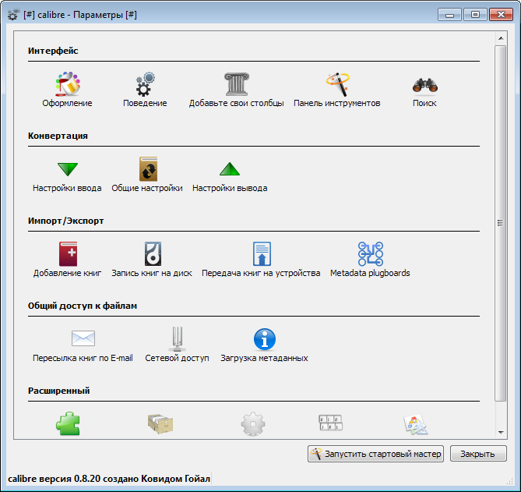Screen dimensions: 521x492
Task: Click the Добавление книг label
Action: point(67,273)
